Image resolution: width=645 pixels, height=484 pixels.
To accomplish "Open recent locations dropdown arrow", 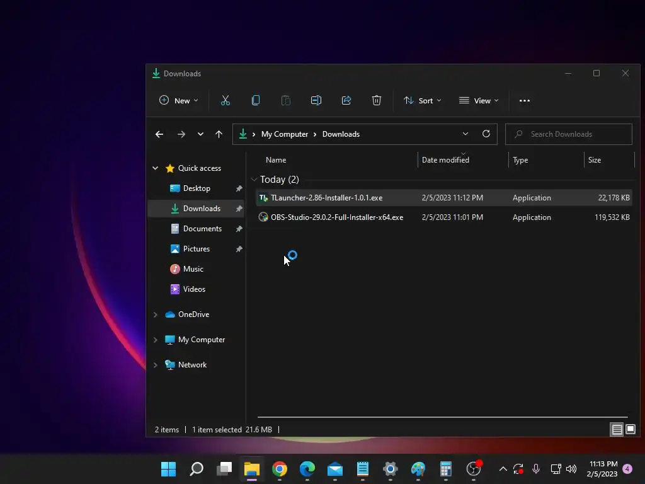I will (200, 134).
